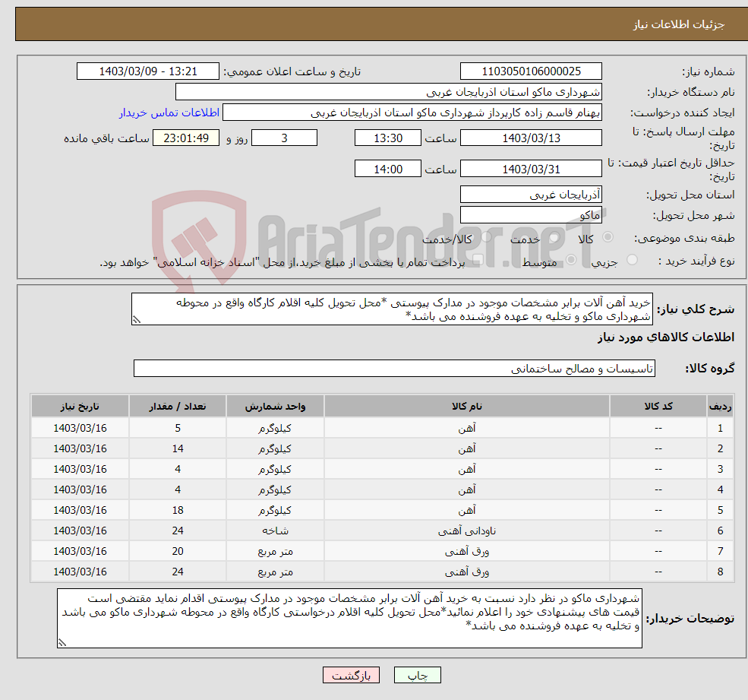Viewport: 748px width, 700px height.
Task: Click the remaining days field showing 3
Action: point(284,138)
